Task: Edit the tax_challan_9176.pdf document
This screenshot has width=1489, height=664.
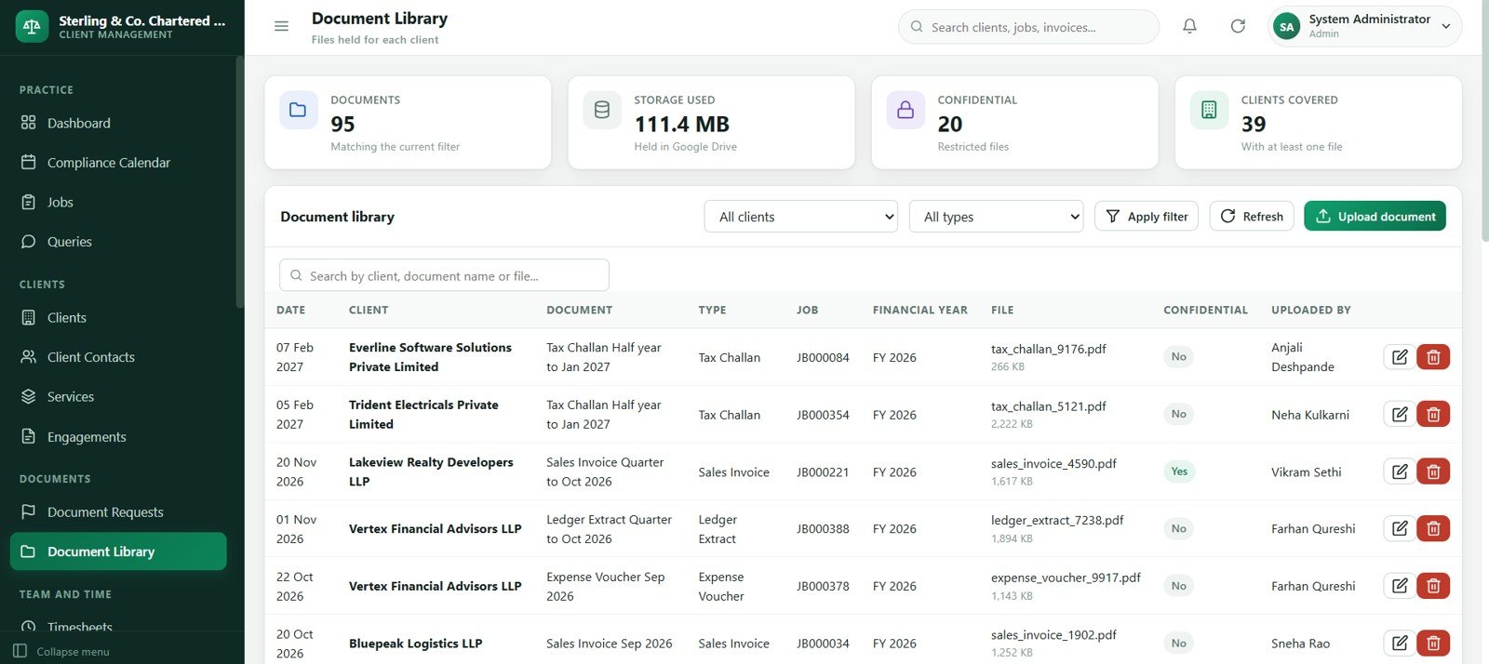Action: click(1400, 357)
